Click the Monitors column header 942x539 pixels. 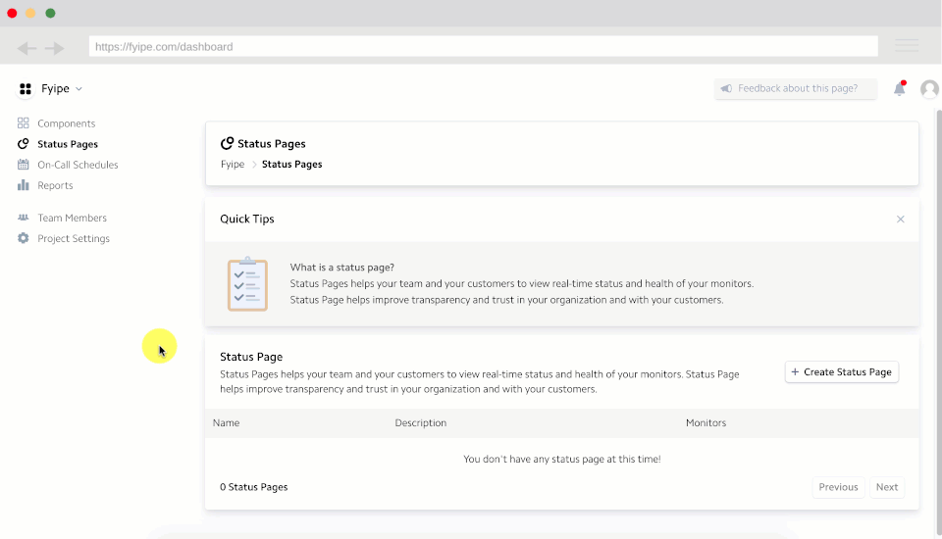pyautogui.click(x=706, y=423)
